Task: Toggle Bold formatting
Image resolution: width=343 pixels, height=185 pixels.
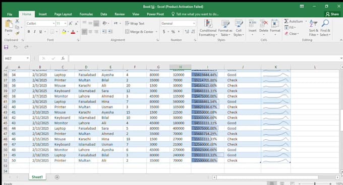Action: coord(29,32)
